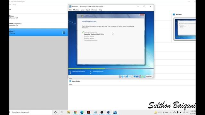Click the installation progress bar
The image size is (205, 115).
click(x=111, y=68)
